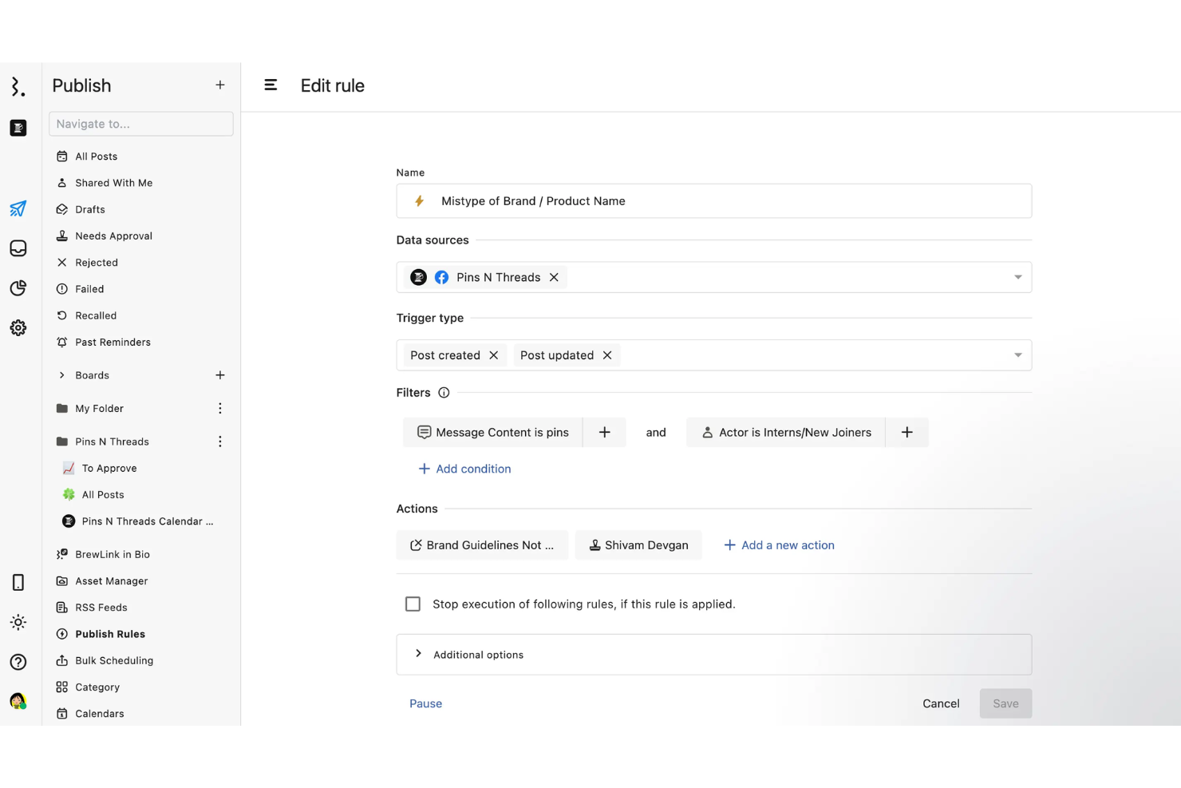
Task: Click the Sprinklr logo icon in left rail
Action: (18, 86)
